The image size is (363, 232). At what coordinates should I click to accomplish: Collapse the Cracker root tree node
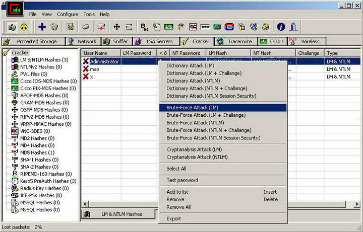pyautogui.click(x=20, y=53)
